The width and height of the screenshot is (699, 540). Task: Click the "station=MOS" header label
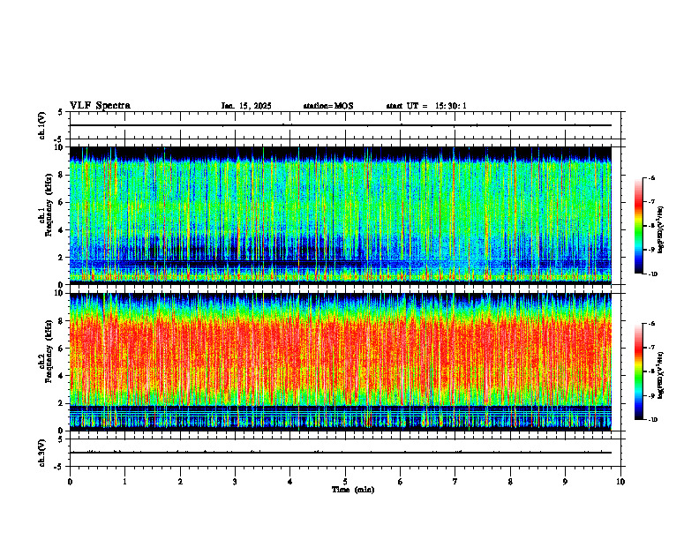click(x=328, y=106)
